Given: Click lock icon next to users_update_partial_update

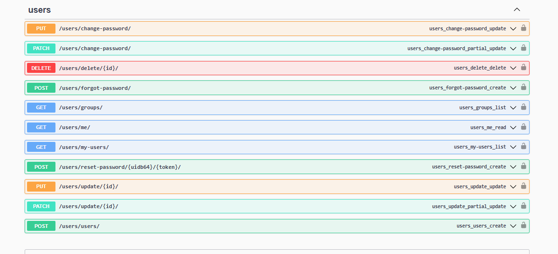Looking at the screenshot, I should [x=523, y=206].
